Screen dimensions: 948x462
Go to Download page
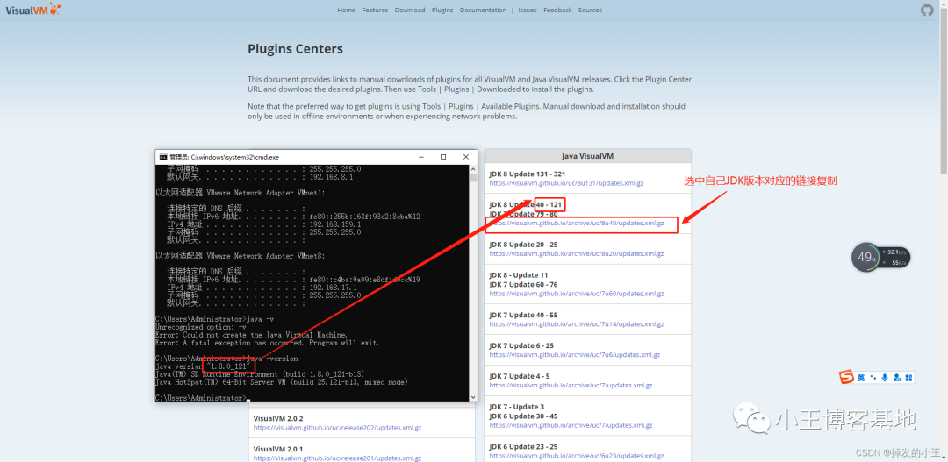pyautogui.click(x=410, y=10)
